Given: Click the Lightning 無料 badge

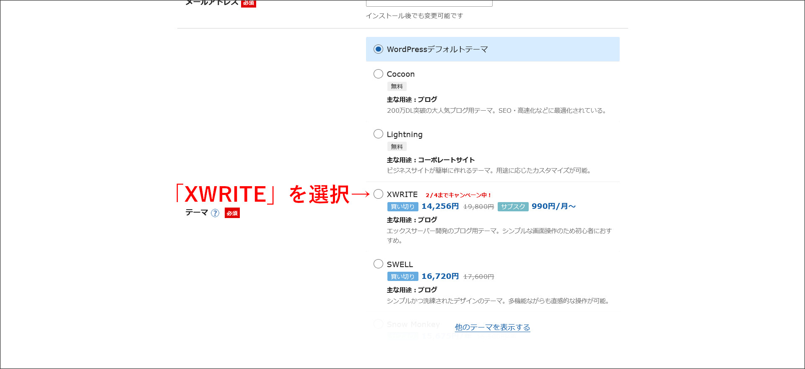Looking at the screenshot, I should (397, 146).
